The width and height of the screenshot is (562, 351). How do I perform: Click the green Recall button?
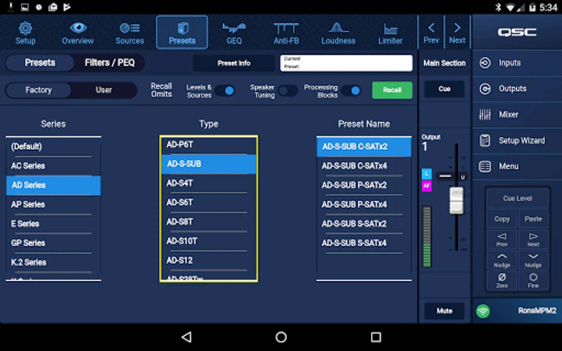coord(392,90)
